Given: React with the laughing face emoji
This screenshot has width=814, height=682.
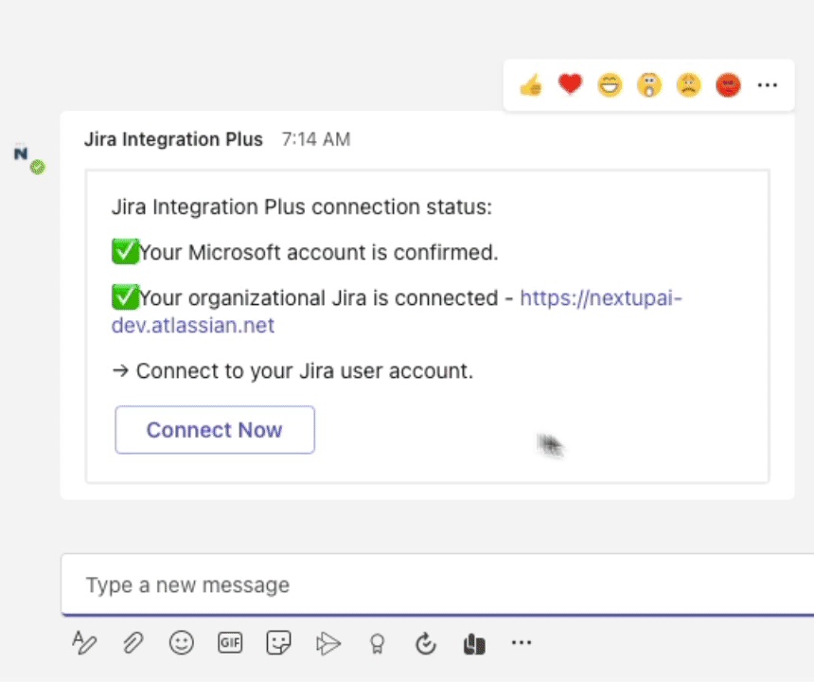Looking at the screenshot, I should (x=610, y=85).
